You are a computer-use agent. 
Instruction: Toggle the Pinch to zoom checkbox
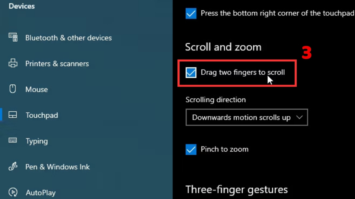[x=191, y=149]
